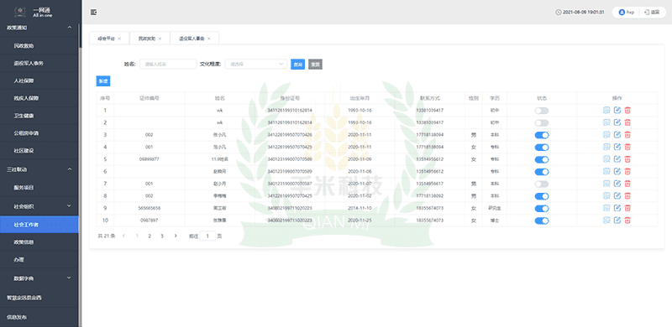Viewport: 672px width, 327px height.
Task: Click the blue 查询 search button
Action: tap(297, 65)
